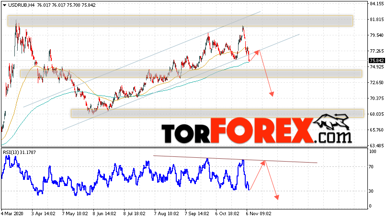The width and height of the screenshot is (387, 219).
Task: Select the USDRUB,H4 symbol label
Action: [x=21, y=5]
